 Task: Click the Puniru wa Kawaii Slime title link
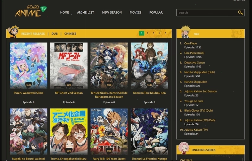click(28, 93)
